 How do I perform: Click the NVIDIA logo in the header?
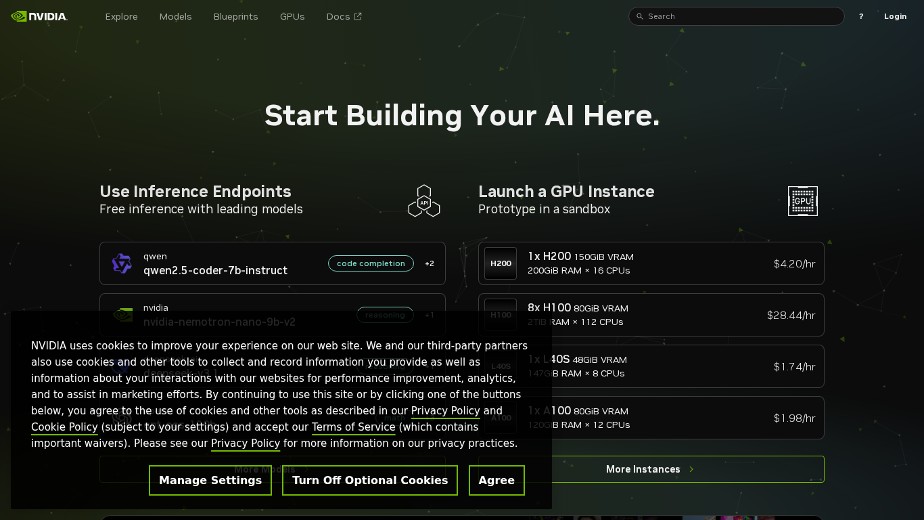point(39,16)
